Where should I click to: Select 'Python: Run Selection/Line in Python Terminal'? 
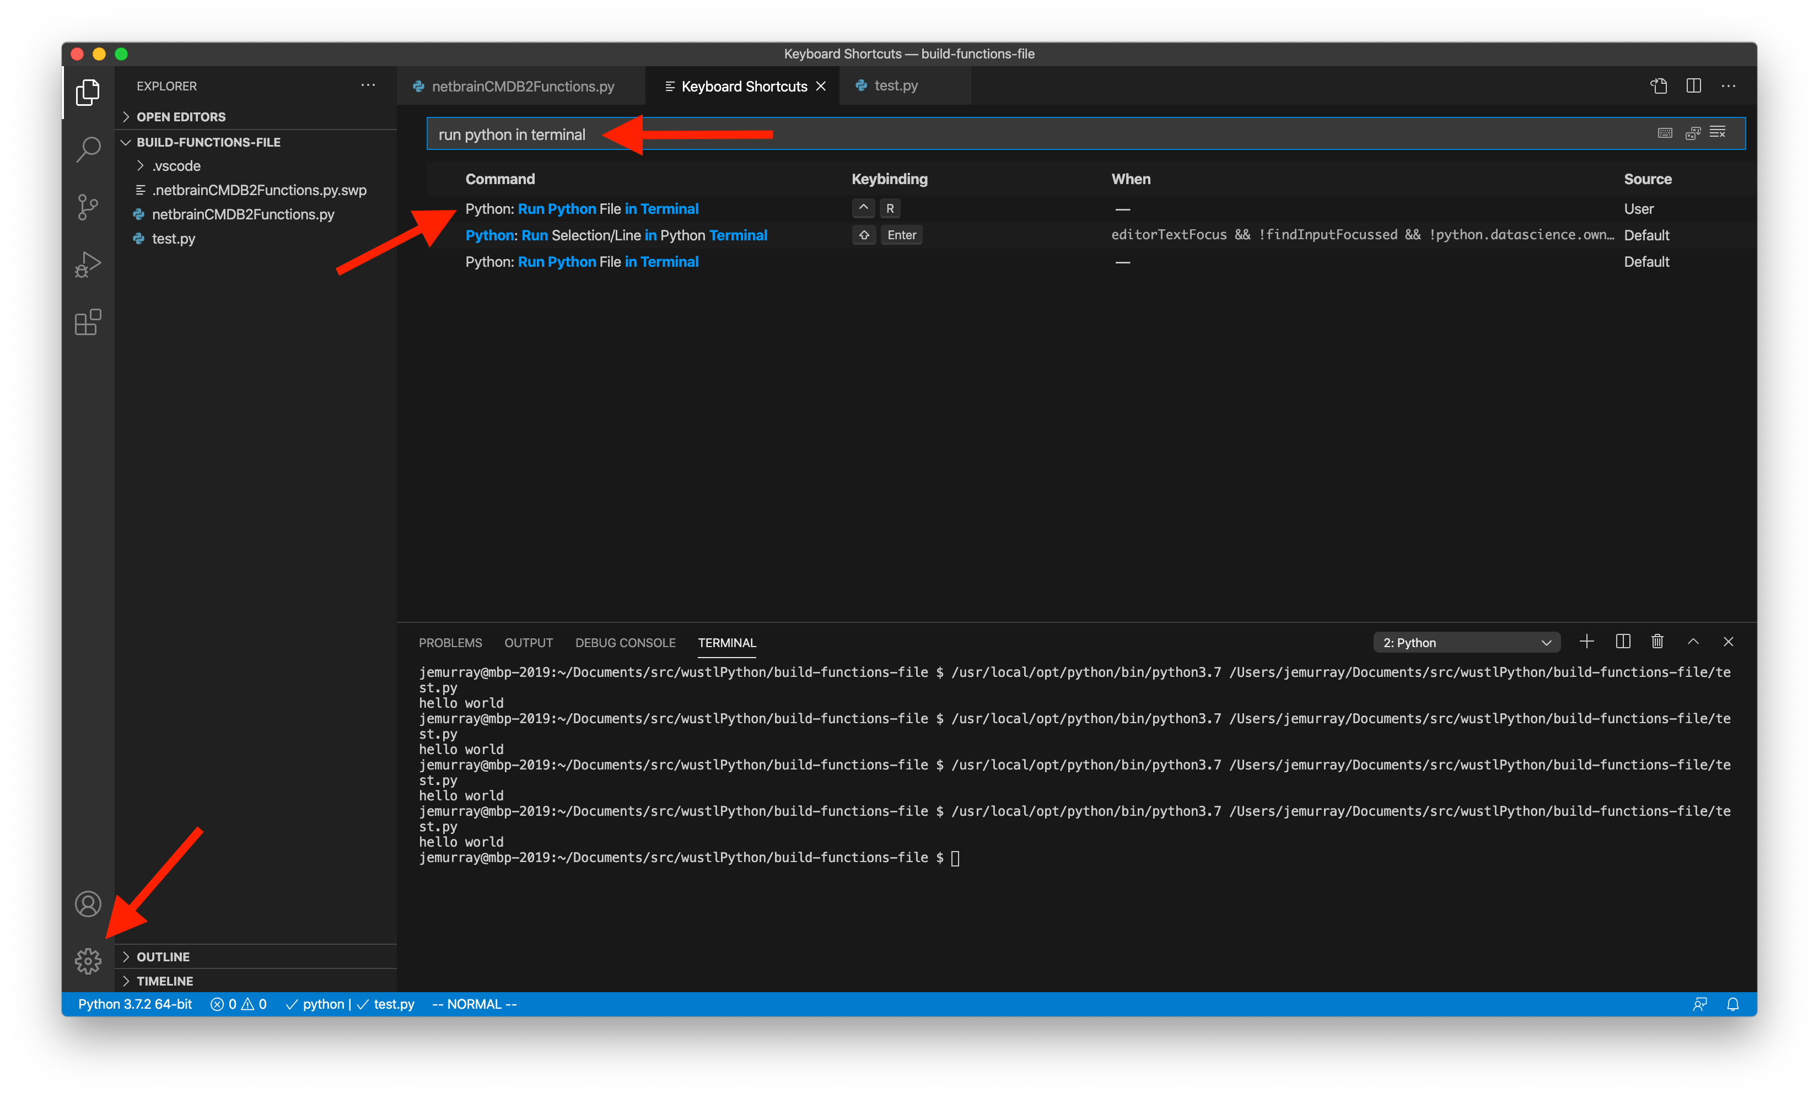tap(616, 235)
